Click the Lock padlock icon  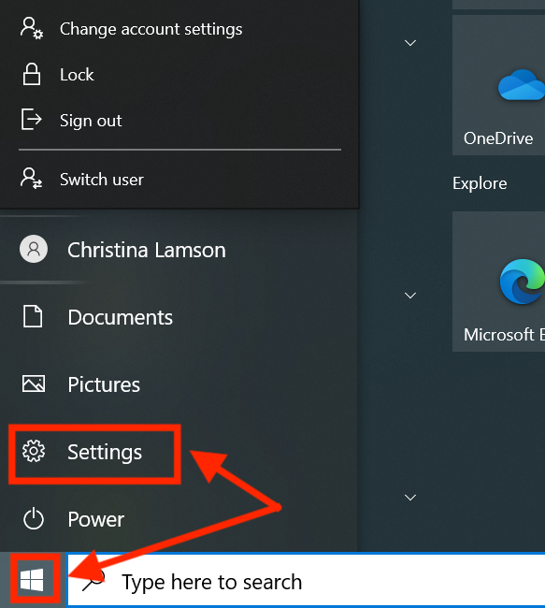click(x=32, y=74)
